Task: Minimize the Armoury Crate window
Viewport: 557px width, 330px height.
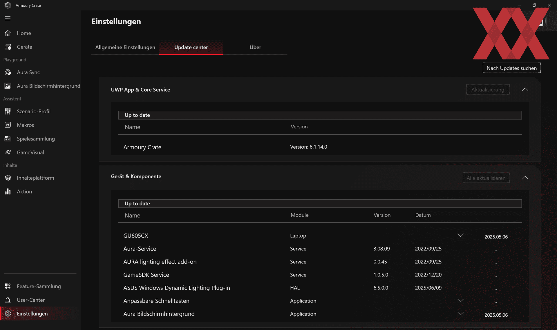Action: [519, 5]
